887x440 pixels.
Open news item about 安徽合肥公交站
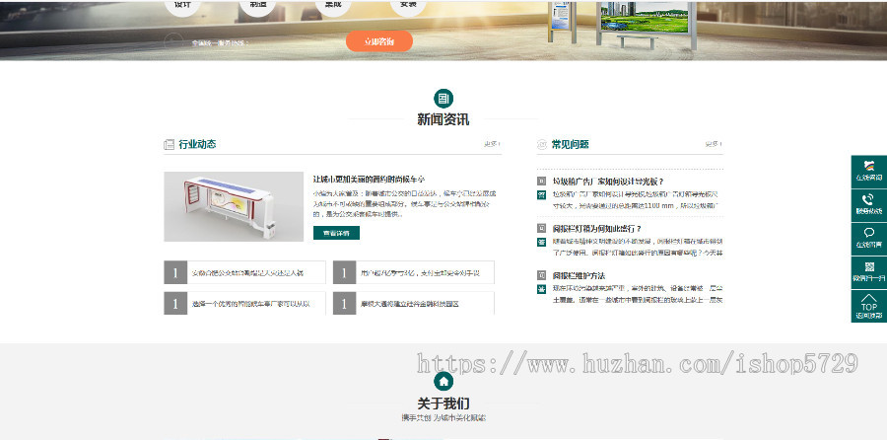pyautogui.click(x=247, y=273)
